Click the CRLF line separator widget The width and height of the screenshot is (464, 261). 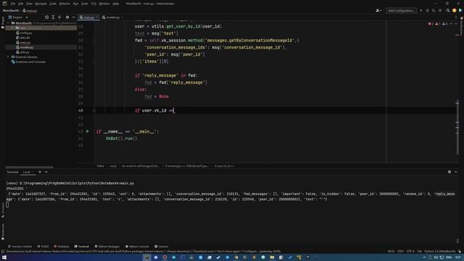400,252
